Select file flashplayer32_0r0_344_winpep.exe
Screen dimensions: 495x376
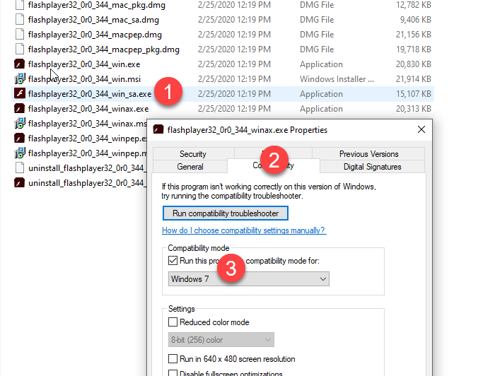pyautogui.click(x=88, y=139)
